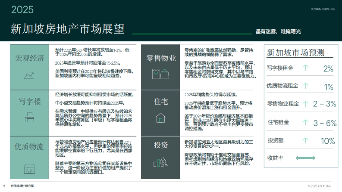This screenshot has width=342, height=192.
Task: Click the up arrow next to 写字楼租金
Action: click(x=306, y=67)
